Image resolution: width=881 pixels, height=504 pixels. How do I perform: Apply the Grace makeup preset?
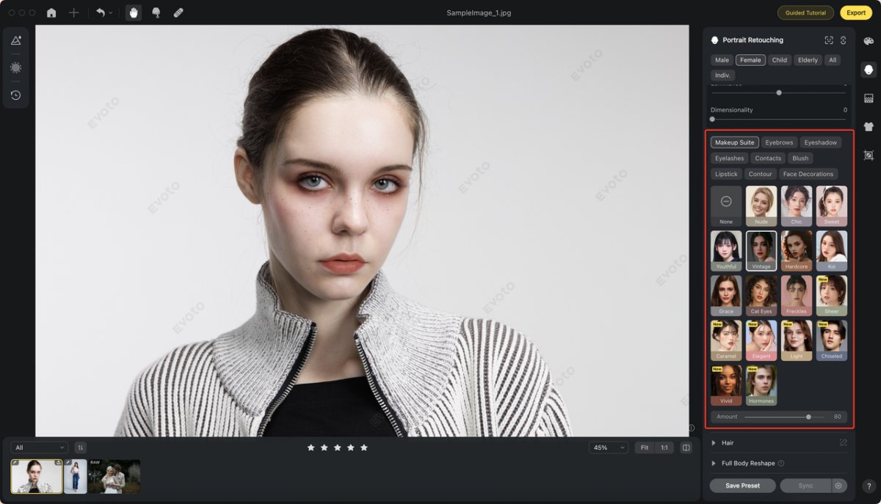coord(726,296)
